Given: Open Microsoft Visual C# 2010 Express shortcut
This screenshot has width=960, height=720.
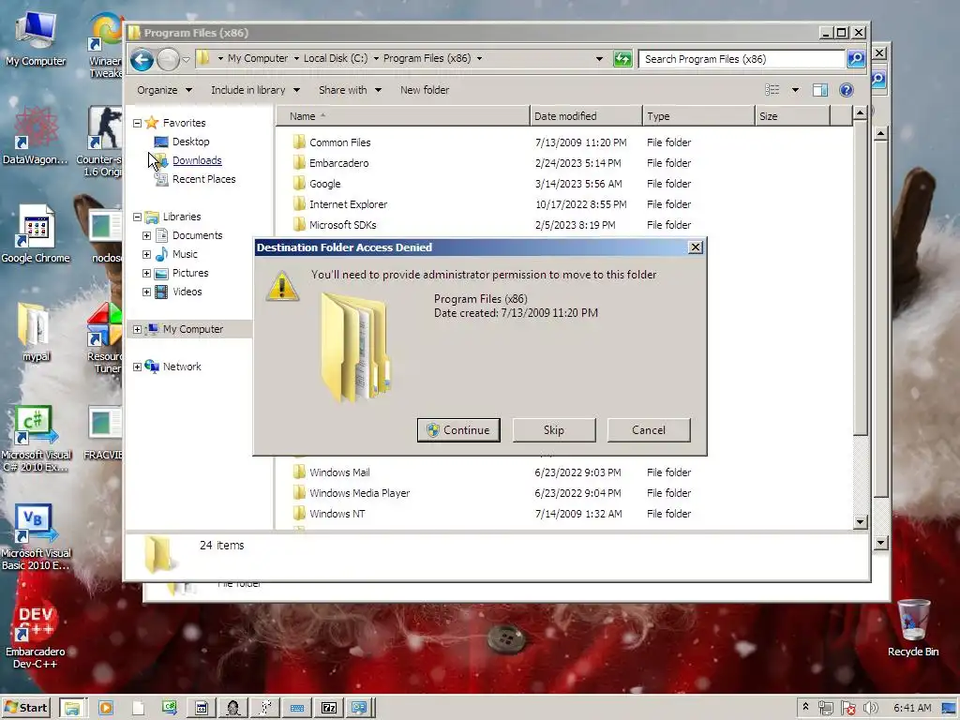Looking at the screenshot, I should coord(36,439).
